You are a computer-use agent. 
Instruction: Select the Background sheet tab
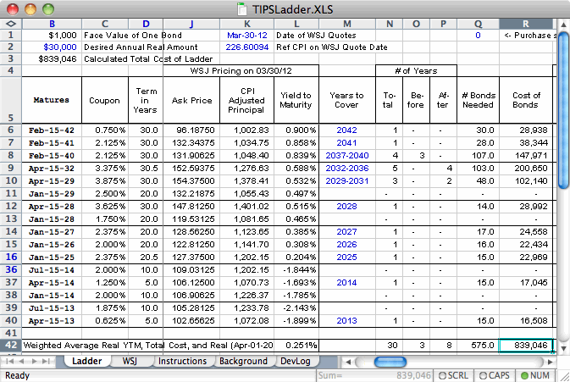(x=242, y=361)
